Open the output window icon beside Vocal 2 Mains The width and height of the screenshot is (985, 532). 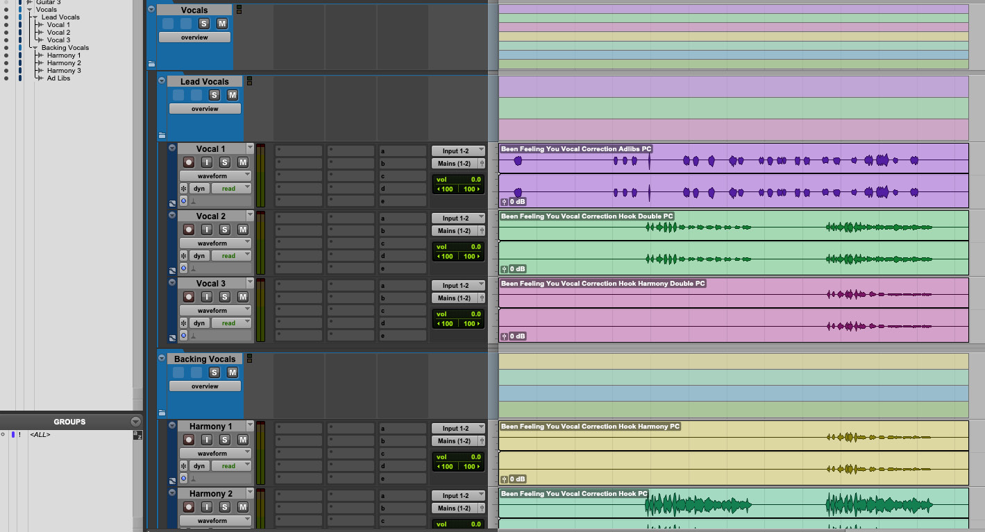pos(481,231)
